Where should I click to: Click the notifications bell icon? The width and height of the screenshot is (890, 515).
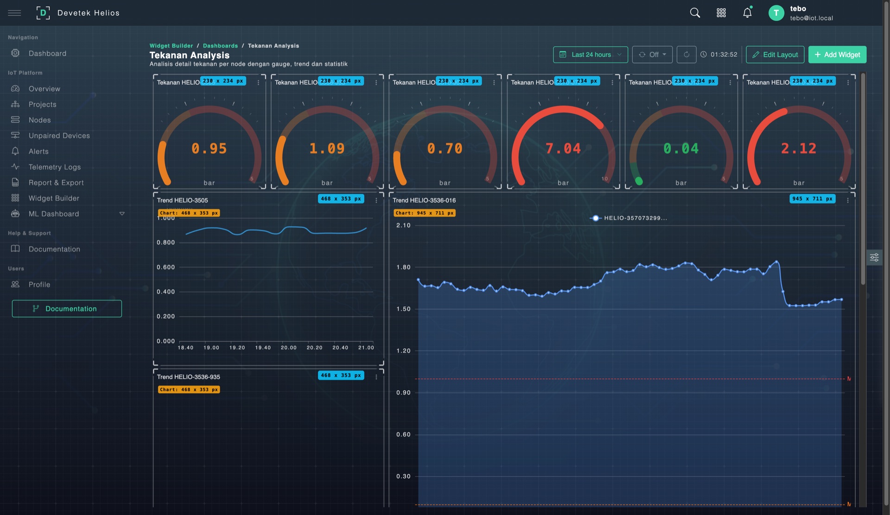[x=747, y=13]
